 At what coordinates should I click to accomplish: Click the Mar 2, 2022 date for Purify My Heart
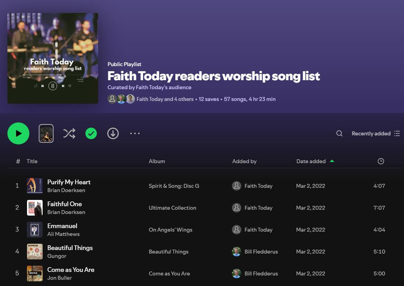tap(311, 186)
